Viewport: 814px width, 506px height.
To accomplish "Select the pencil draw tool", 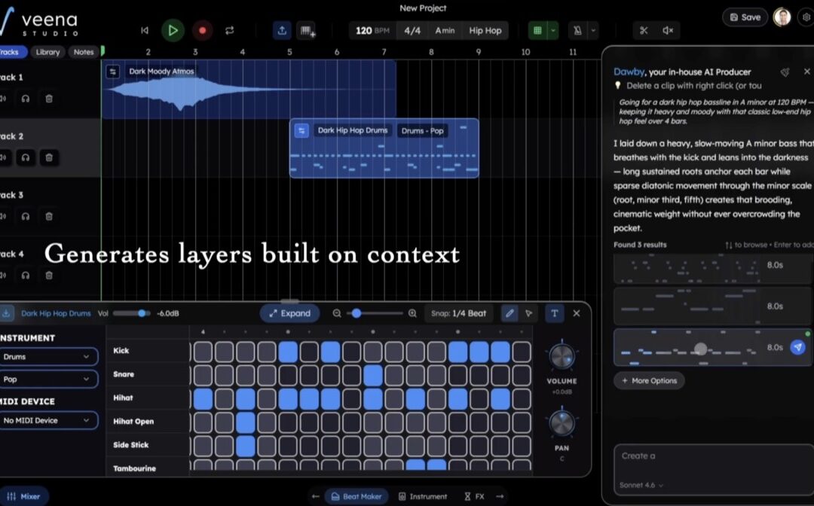I will coord(510,313).
